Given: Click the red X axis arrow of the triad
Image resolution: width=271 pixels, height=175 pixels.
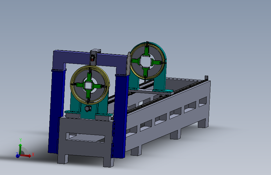Looking at the screenshot, I should click(26, 155).
